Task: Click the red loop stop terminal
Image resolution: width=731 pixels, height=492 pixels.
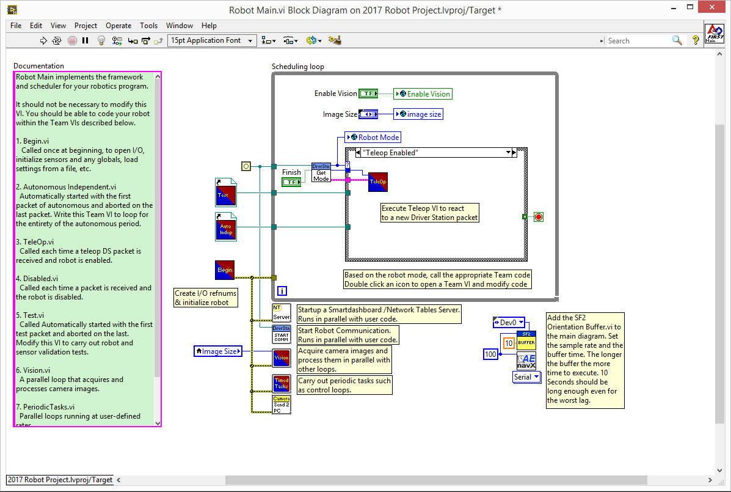Action: pyautogui.click(x=538, y=217)
